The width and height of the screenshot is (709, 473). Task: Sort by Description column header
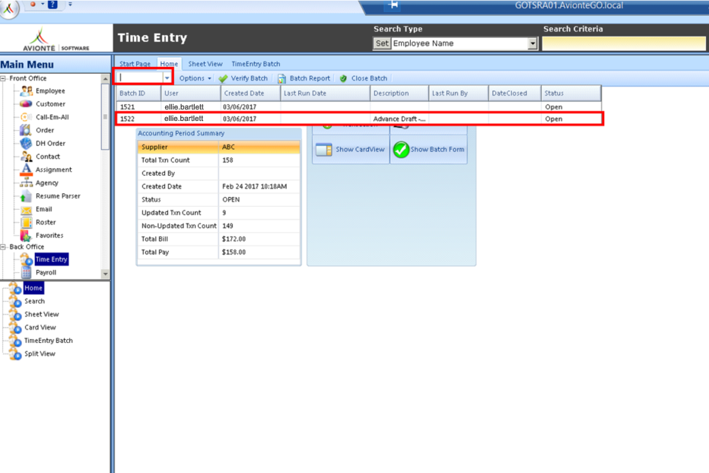[x=399, y=93]
